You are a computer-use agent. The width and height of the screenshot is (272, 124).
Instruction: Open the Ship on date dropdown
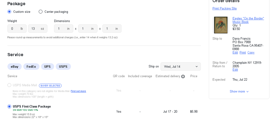180,67
